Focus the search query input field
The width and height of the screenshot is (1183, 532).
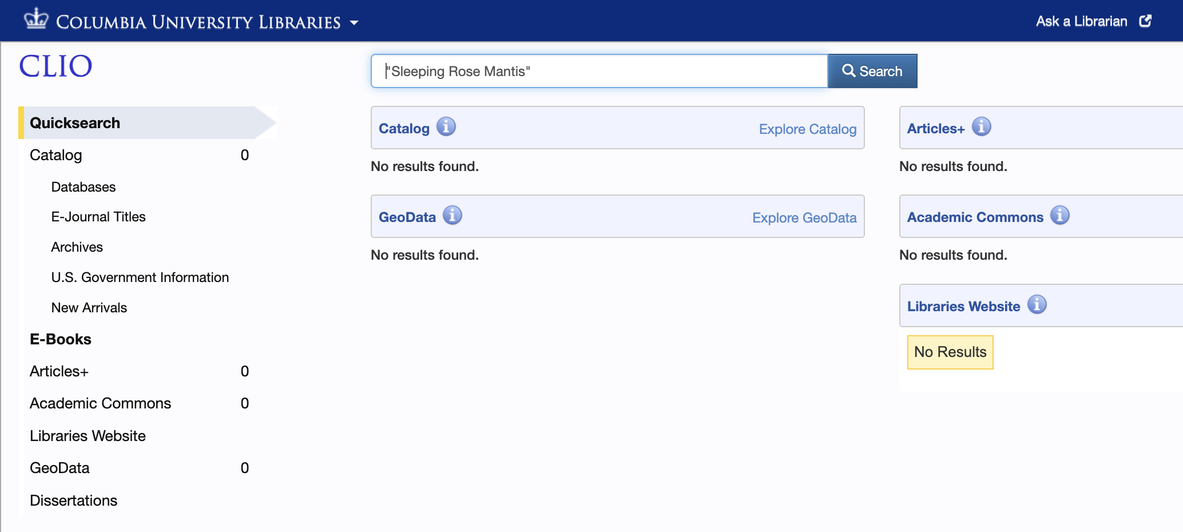pos(599,71)
